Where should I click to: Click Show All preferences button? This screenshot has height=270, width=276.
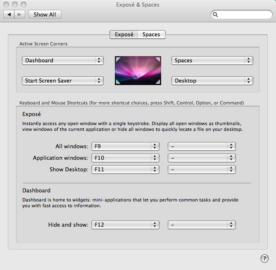(45, 14)
